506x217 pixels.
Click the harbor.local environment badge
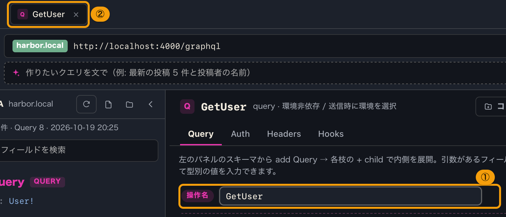pos(40,46)
